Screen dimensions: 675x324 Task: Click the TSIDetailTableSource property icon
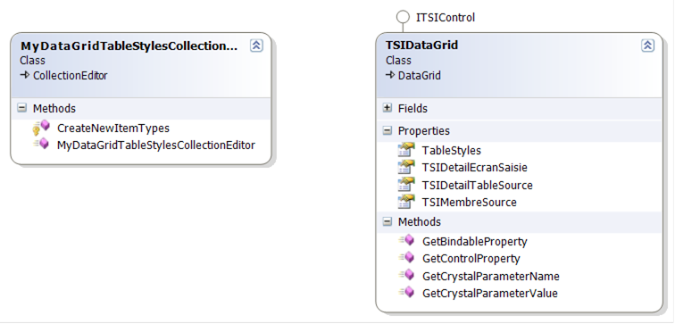pyautogui.click(x=406, y=185)
